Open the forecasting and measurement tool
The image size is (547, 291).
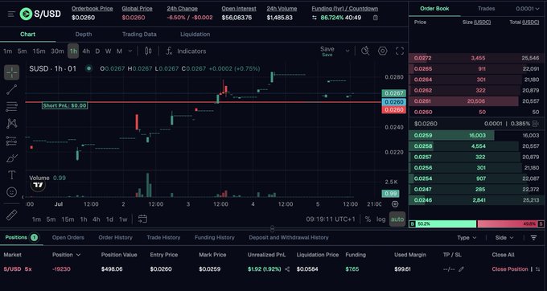(11, 141)
